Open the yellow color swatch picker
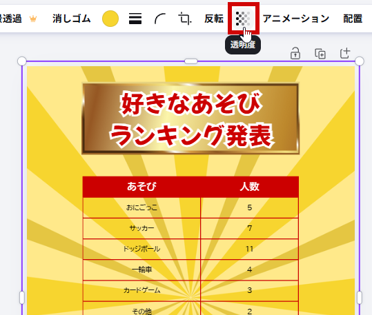 [x=110, y=19]
